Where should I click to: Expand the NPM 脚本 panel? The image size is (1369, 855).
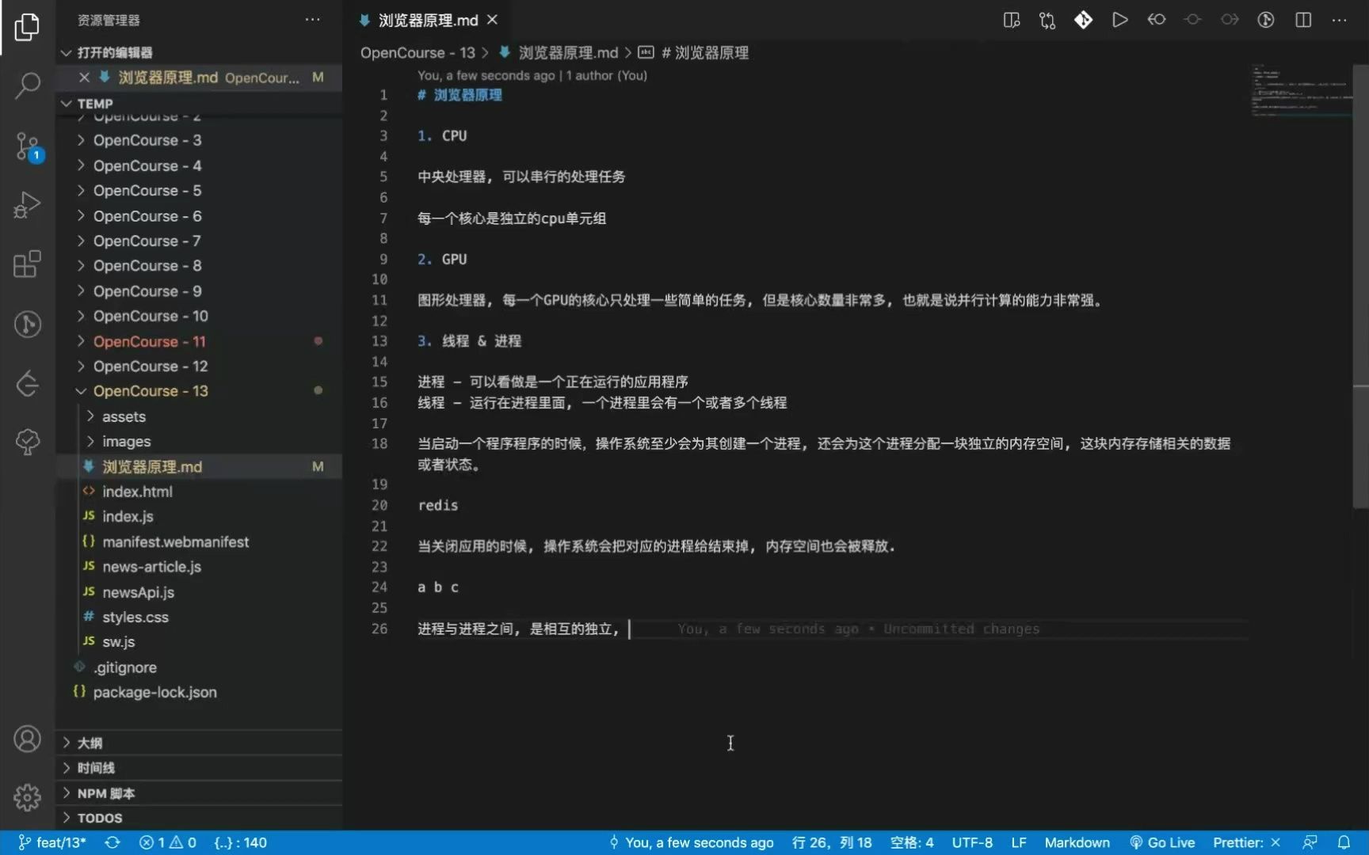click(x=198, y=793)
